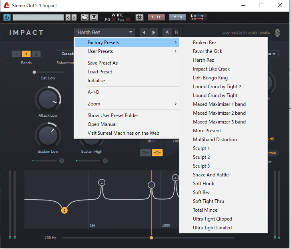The width and height of the screenshot is (291, 249).
Task: Expand the Factory Presets submenu
Action: (127, 43)
